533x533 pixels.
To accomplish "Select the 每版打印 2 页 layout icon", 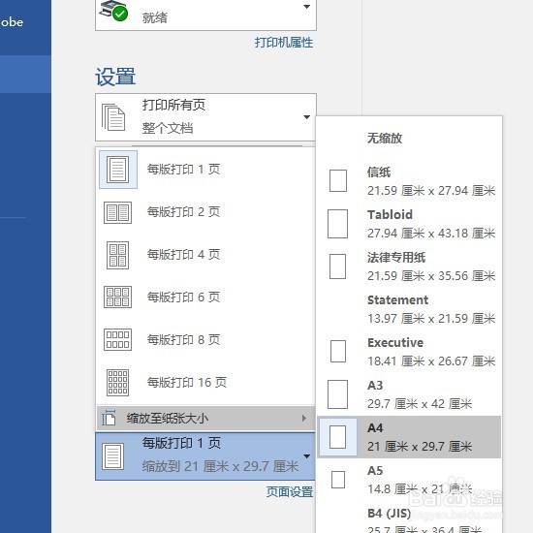I will click(x=117, y=213).
